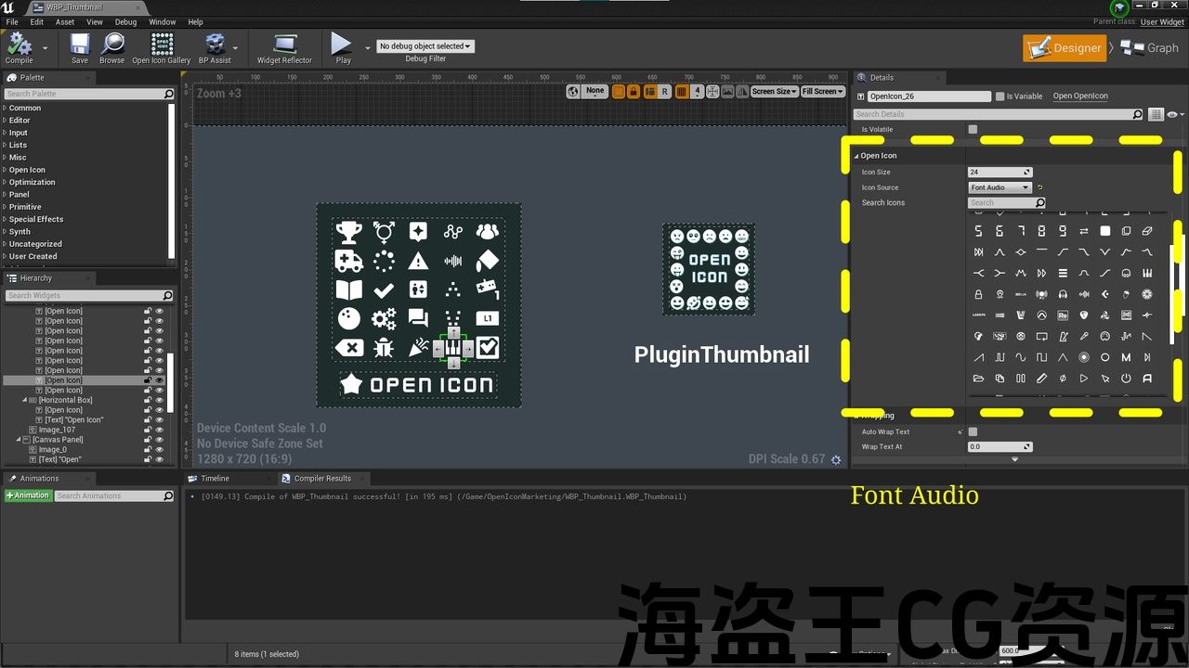Open the Screen Size dropdown
The height and width of the screenshot is (668, 1189).
[773, 92]
